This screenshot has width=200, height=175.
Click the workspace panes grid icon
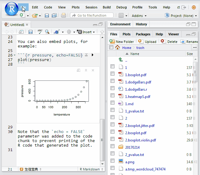[x=121, y=15]
